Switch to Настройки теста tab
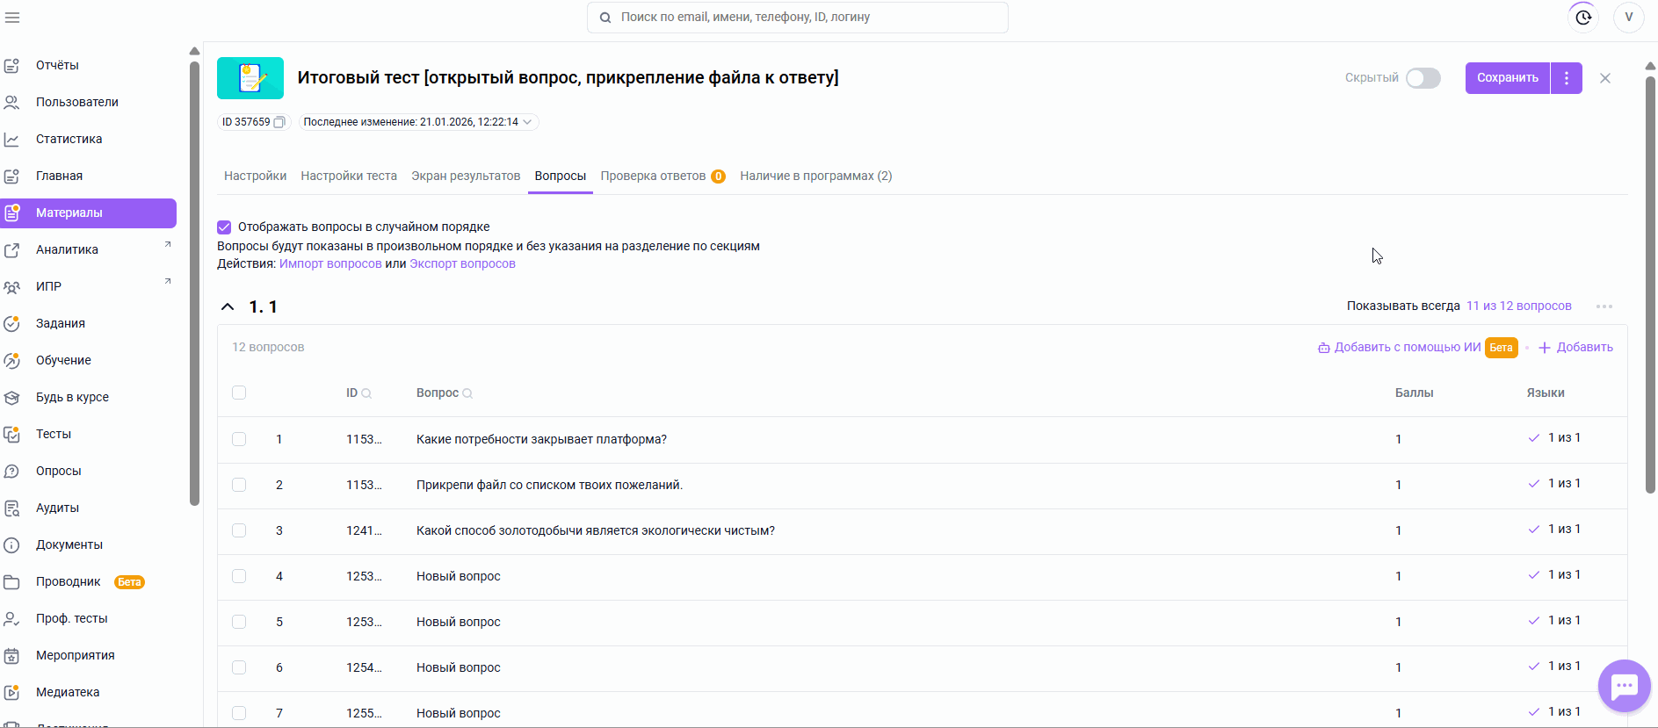 pos(349,176)
